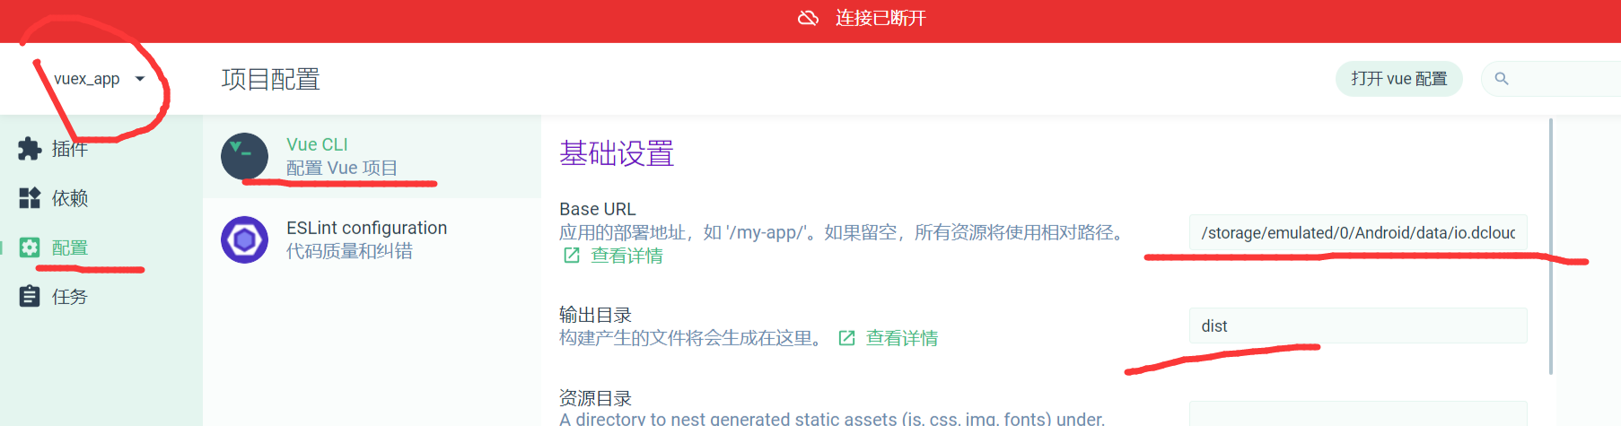Open the vuex_app project dropdown
Image resolution: width=1621 pixels, height=426 pixels.
tap(99, 79)
